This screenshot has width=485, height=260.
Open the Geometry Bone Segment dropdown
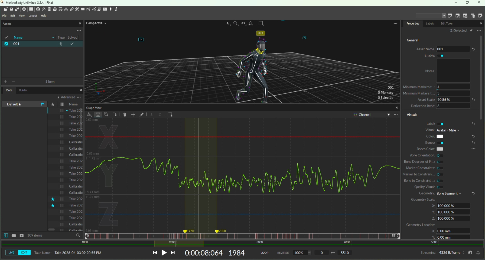click(x=449, y=193)
